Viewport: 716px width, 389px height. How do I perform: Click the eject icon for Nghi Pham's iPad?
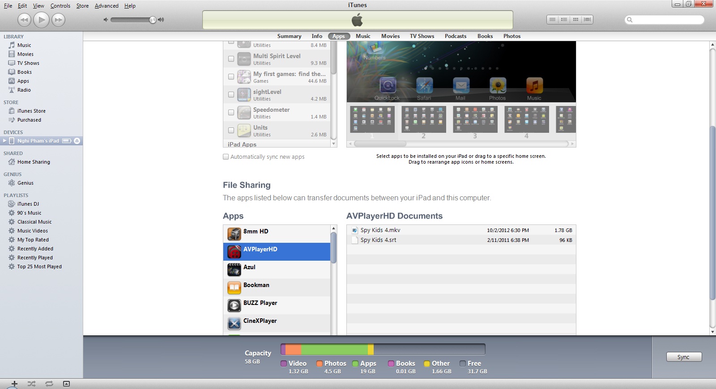point(77,141)
